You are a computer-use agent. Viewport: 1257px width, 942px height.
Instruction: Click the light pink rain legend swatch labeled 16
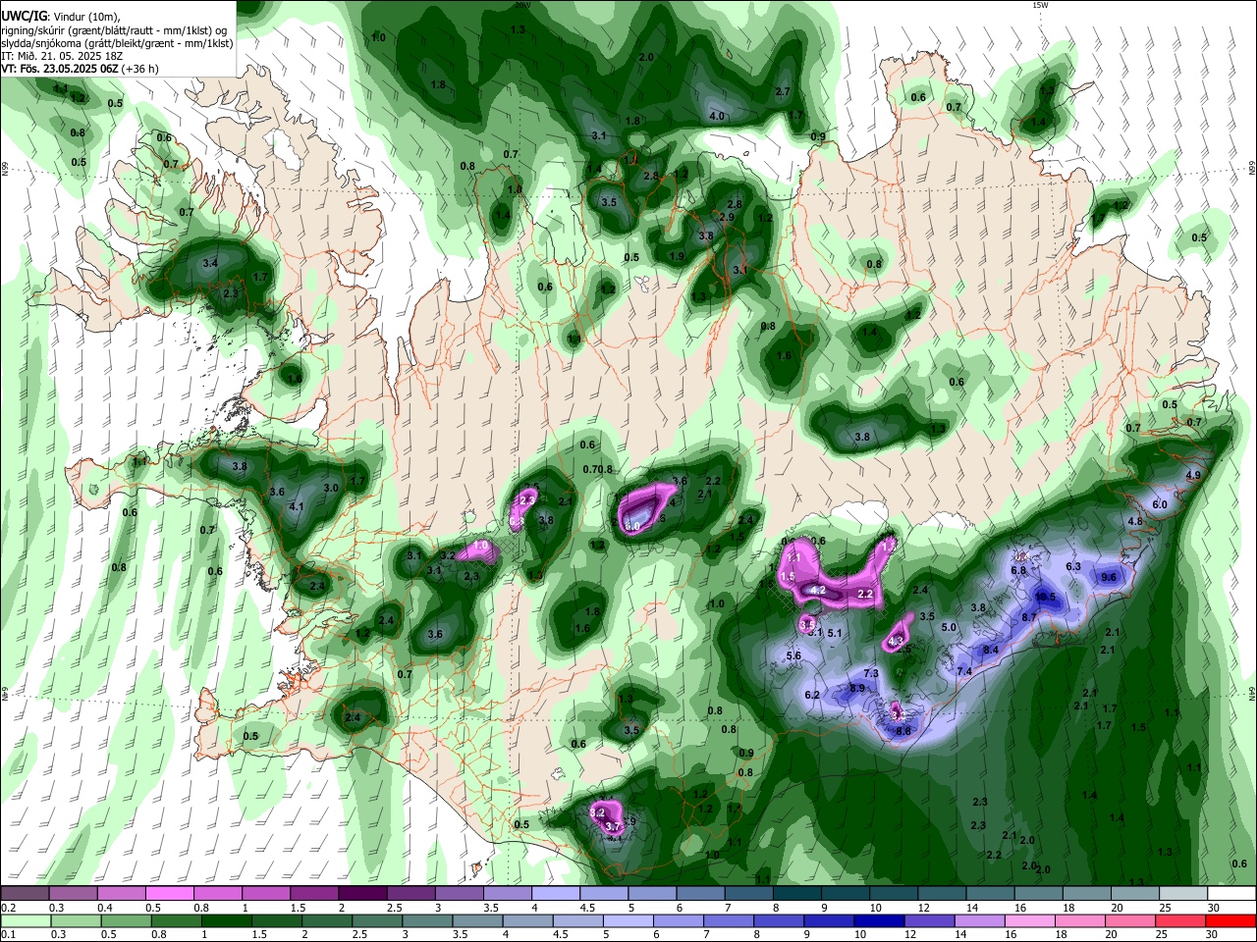(x=1030, y=921)
